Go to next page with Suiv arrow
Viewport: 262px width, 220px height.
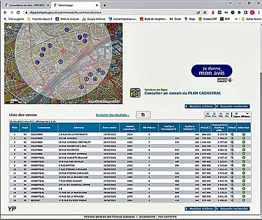tap(221, 115)
